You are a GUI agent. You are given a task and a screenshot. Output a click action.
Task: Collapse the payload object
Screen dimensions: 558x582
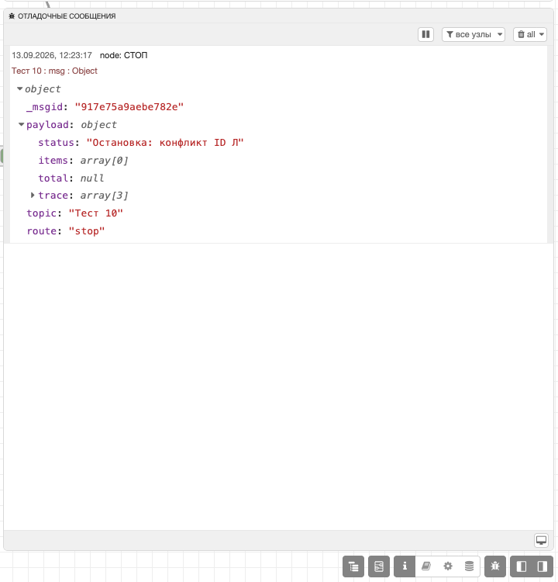click(x=22, y=124)
